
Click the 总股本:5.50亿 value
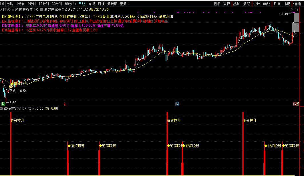pyautogui.click(x=36, y=25)
